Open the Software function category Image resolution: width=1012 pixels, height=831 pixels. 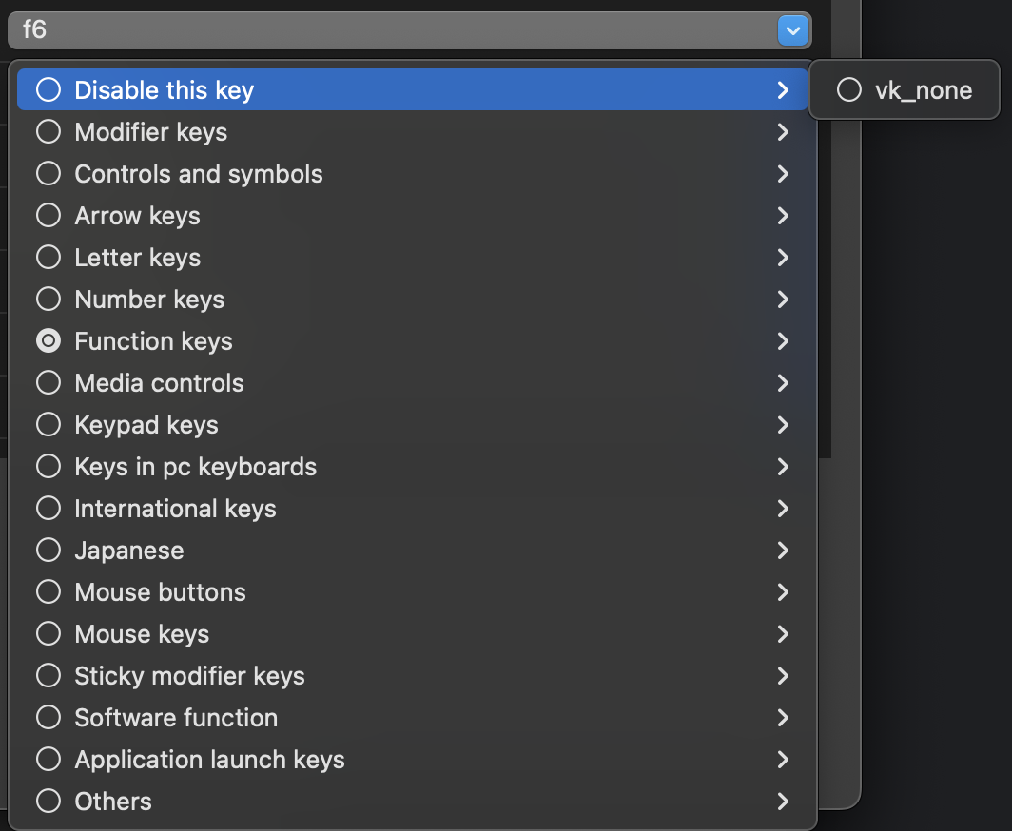176,718
